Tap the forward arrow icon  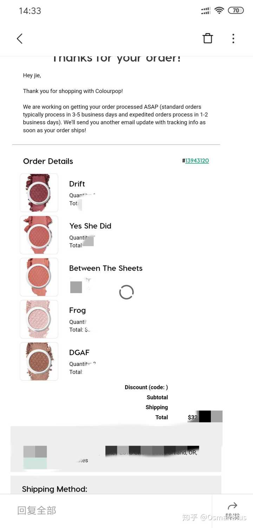click(x=232, y=507)
